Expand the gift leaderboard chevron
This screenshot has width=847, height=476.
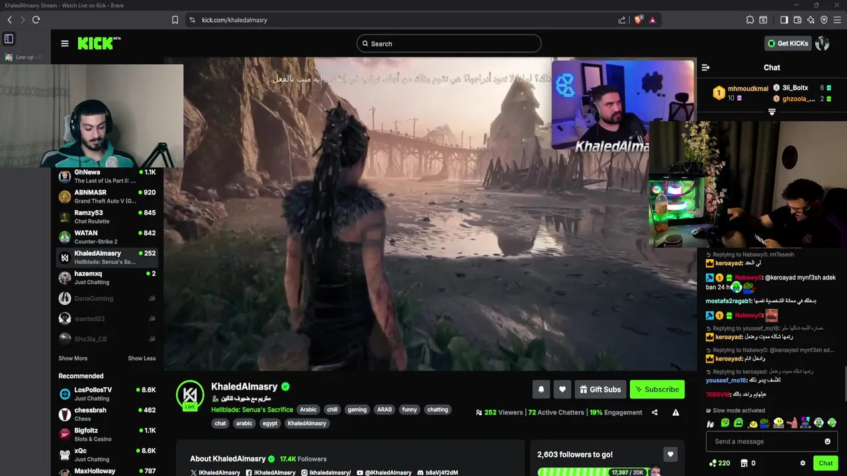(772, 112)
